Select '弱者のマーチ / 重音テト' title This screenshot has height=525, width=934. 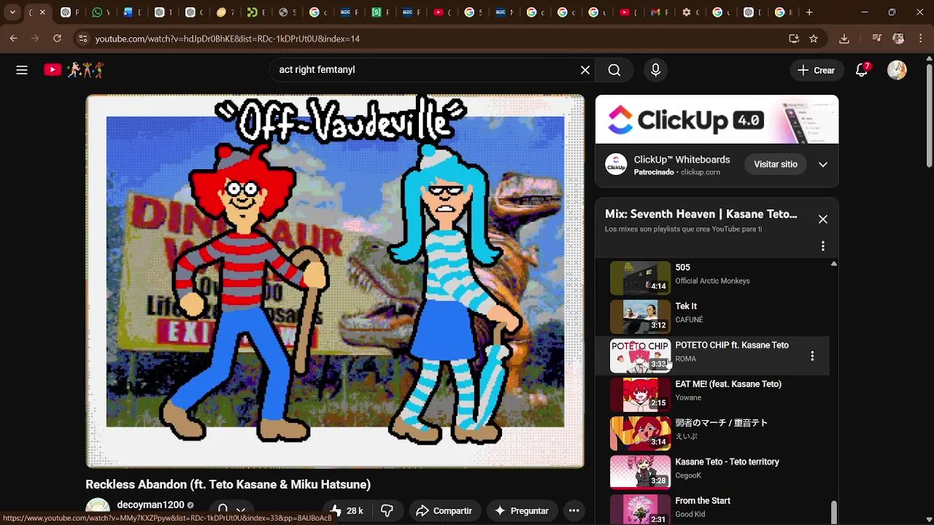pos(721,423)
